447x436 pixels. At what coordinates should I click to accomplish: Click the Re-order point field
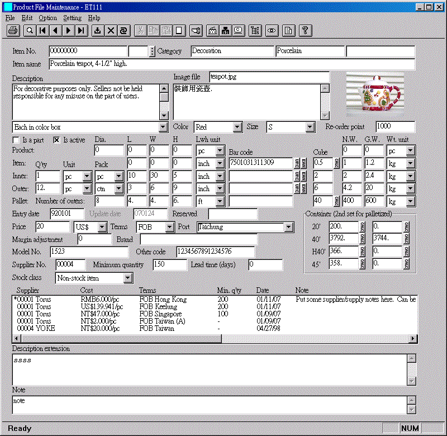395,126
